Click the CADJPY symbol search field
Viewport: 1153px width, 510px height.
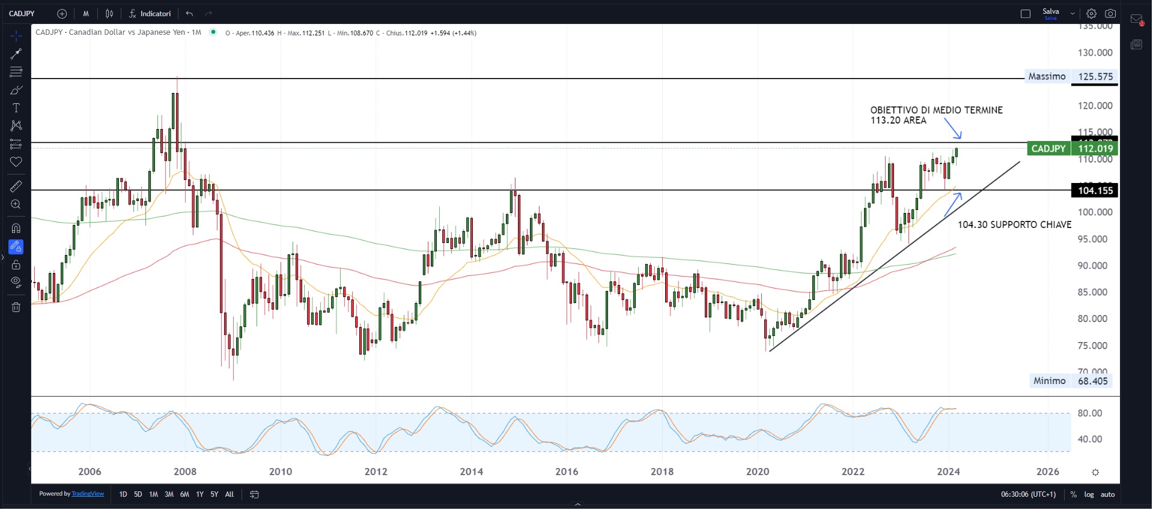coord(22,14)
